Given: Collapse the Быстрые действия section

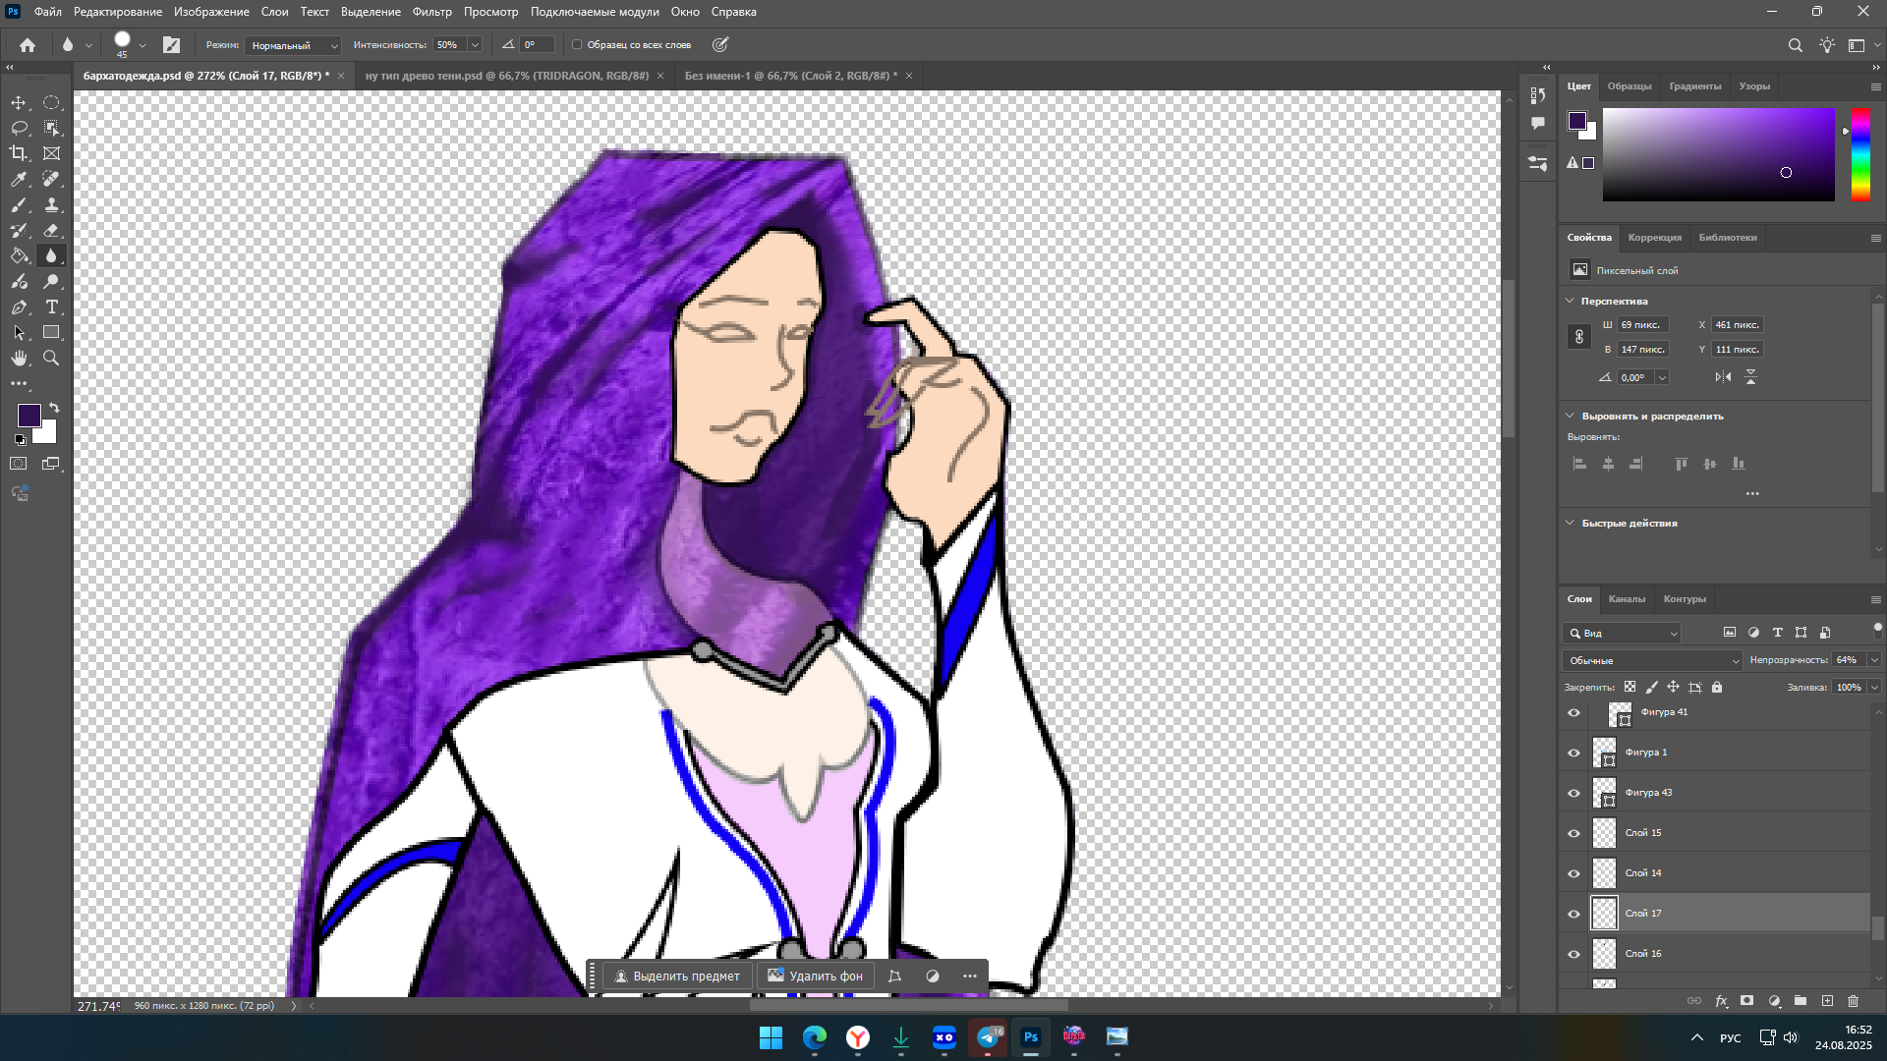Looking at the screenshot, I should [1570, 523].
